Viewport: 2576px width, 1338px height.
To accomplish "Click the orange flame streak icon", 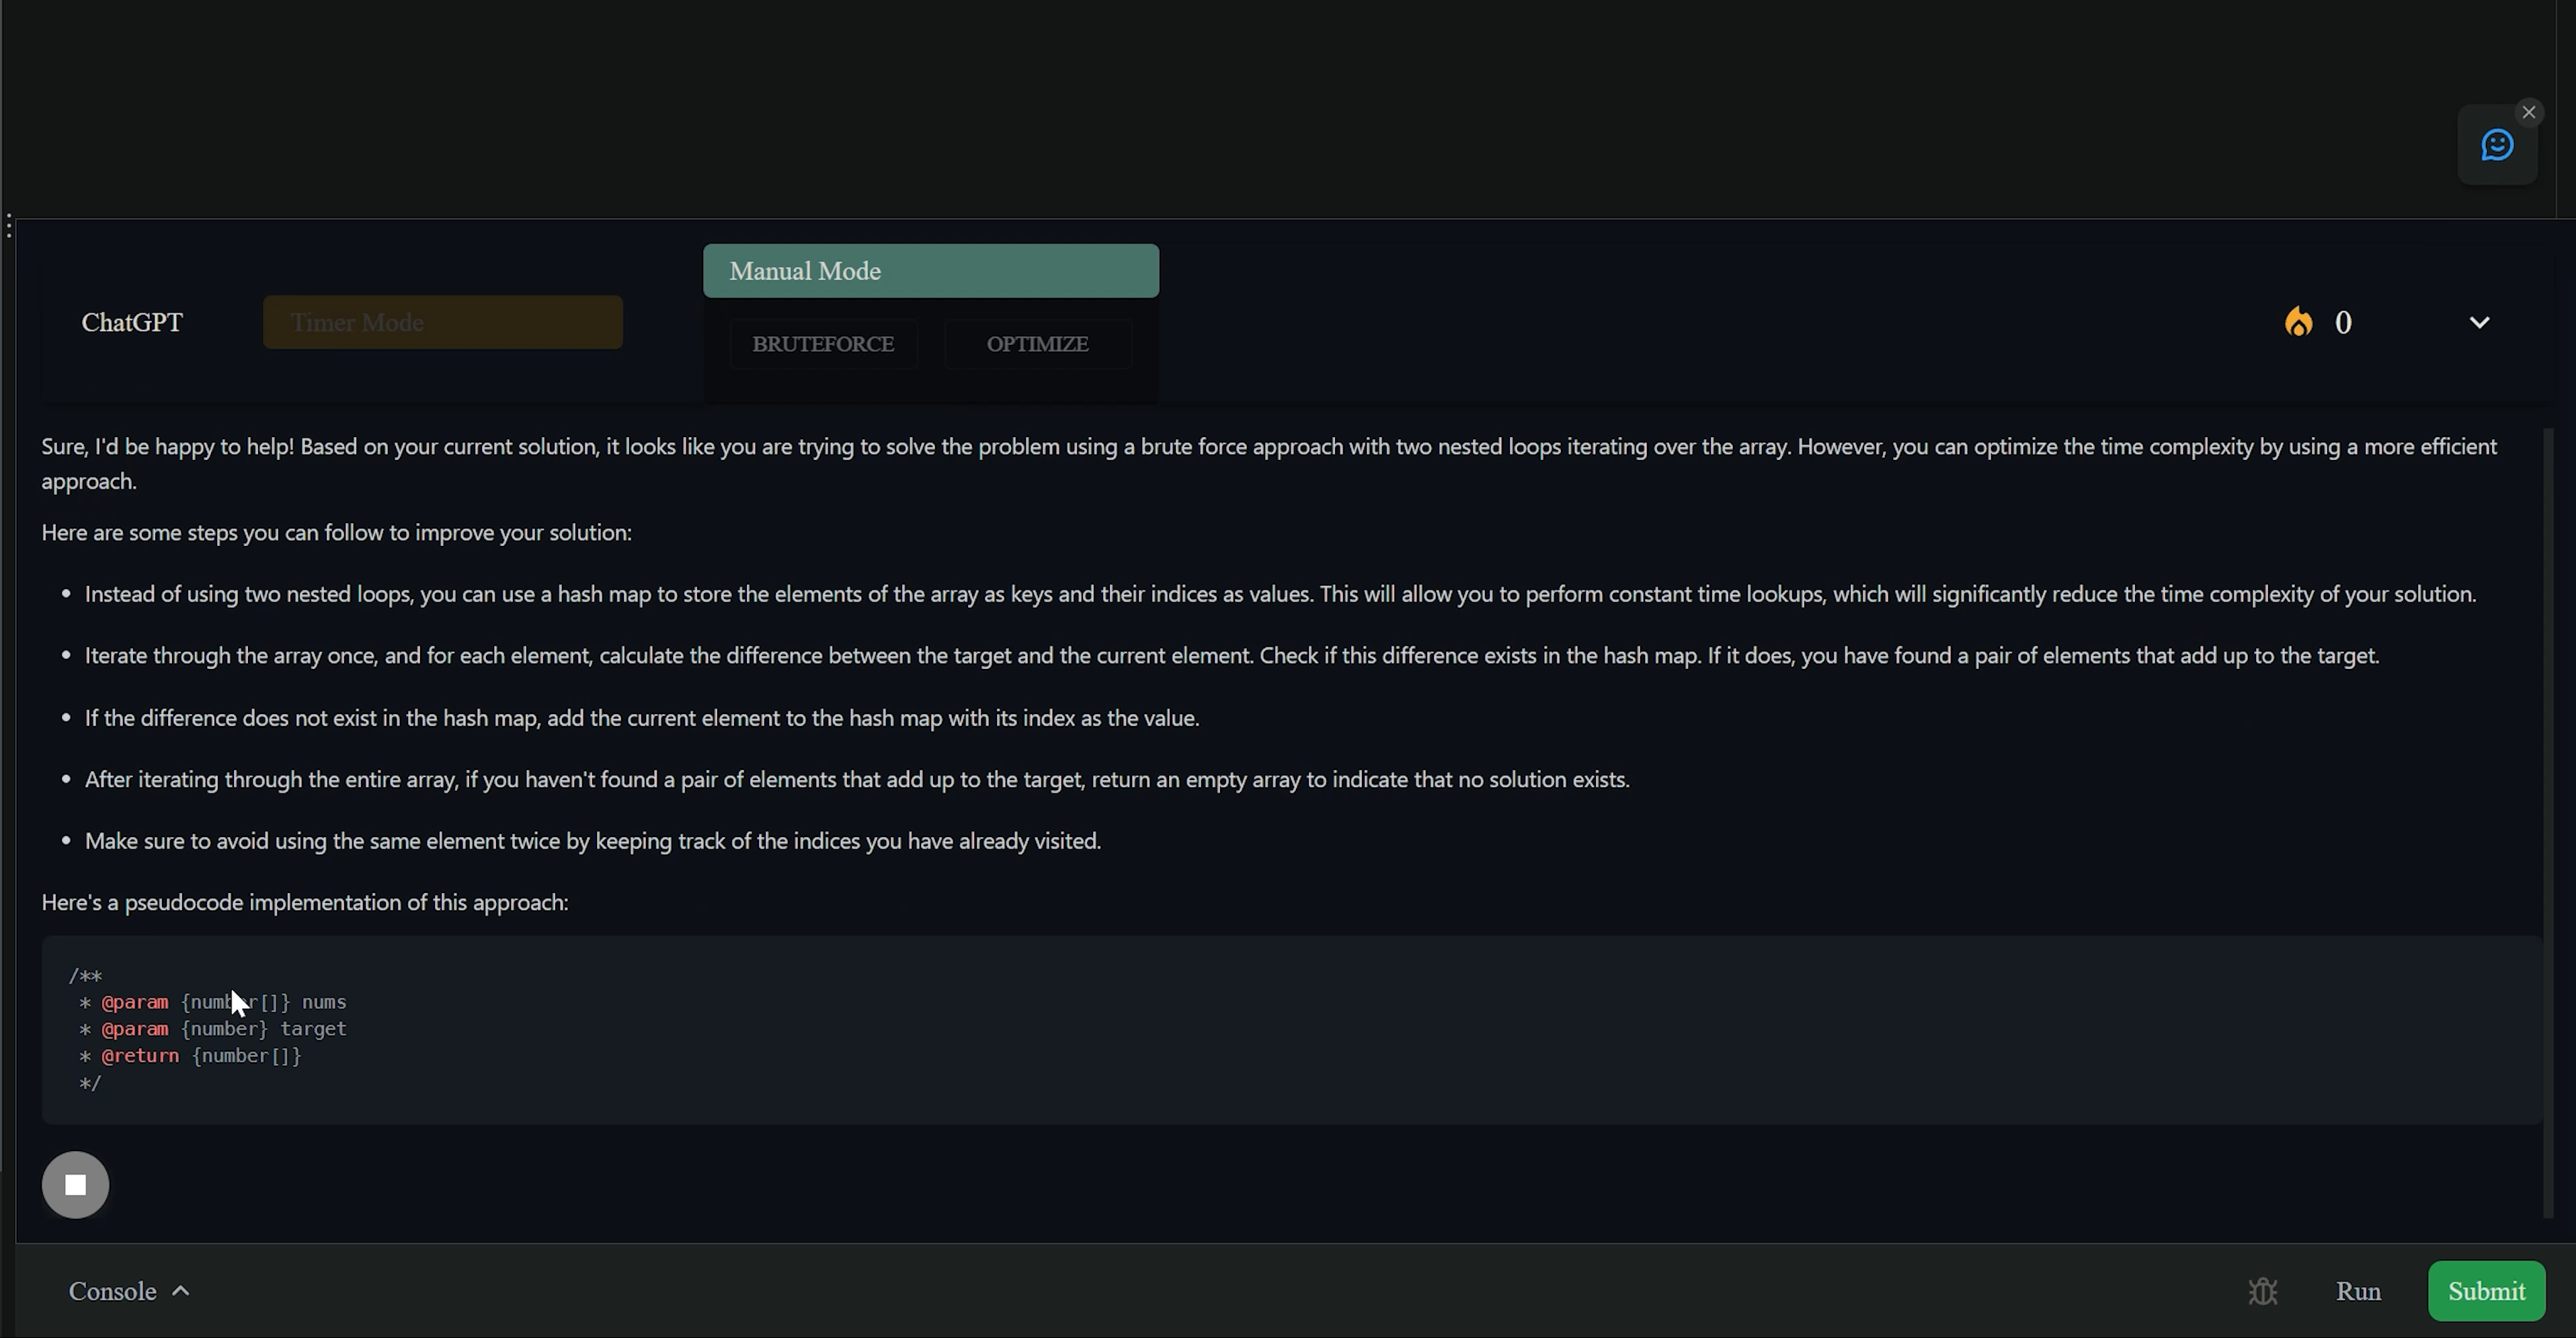I will tap(2298, 322).
